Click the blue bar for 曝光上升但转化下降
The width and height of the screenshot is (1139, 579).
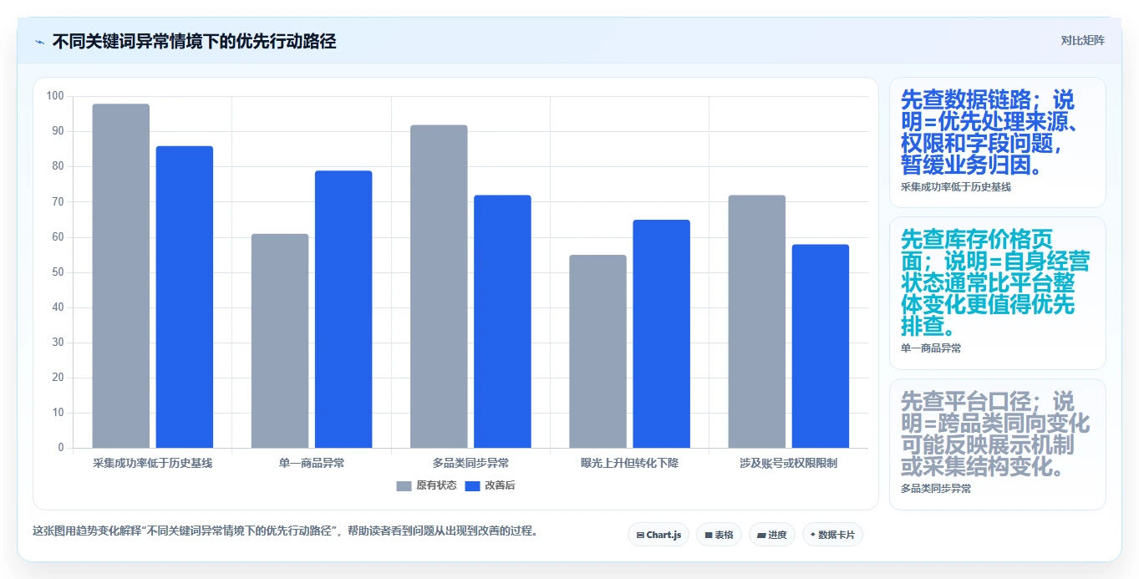tap(661, 333)
